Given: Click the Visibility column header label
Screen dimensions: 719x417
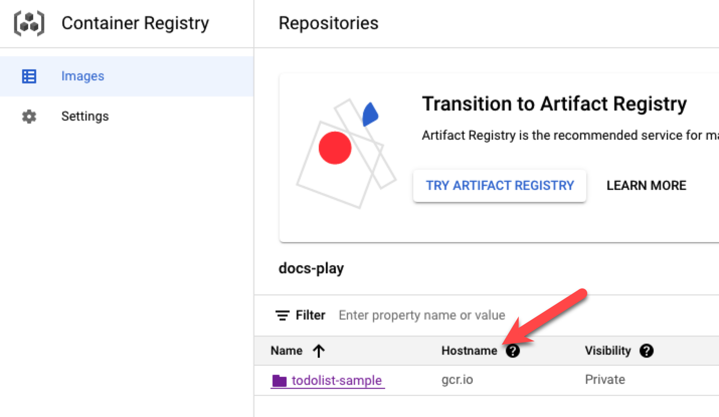Looking at the screenshot, I should pos(607,351).
